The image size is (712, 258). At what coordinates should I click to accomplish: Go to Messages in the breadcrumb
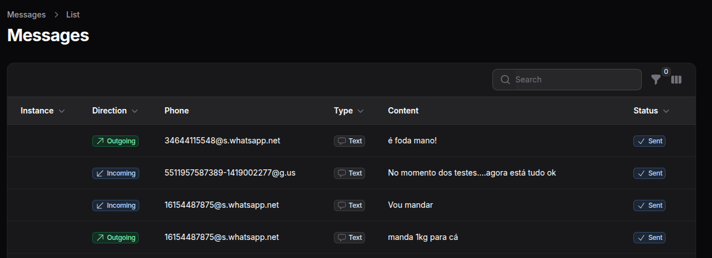pos(27,15)
